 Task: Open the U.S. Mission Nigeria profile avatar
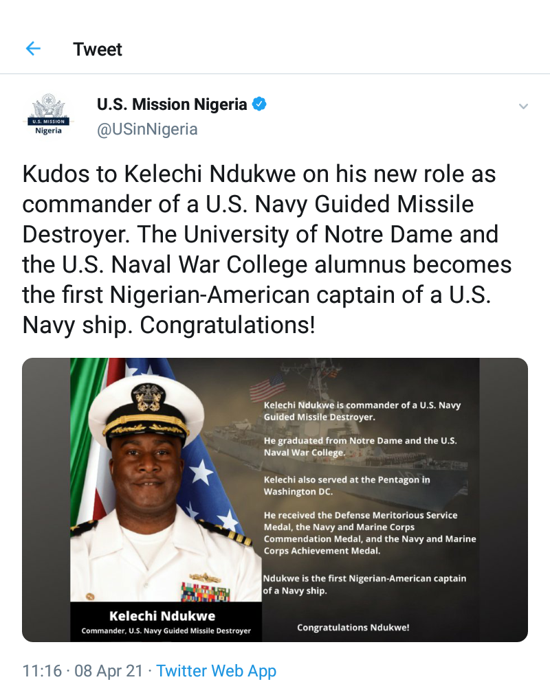pyautogui.click(x=48, y=115)
